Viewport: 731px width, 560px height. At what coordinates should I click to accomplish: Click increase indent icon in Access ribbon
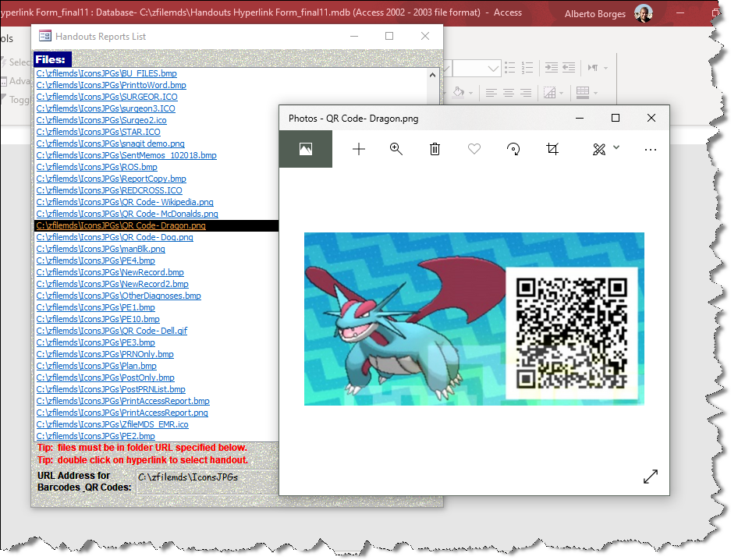tap(552, 68)
